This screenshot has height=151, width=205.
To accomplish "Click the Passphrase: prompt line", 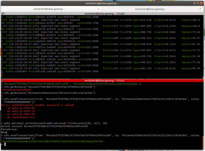I will point(9,129).
